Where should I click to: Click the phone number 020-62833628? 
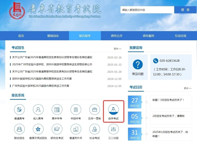pyautogui.click(x=170, y=61)
